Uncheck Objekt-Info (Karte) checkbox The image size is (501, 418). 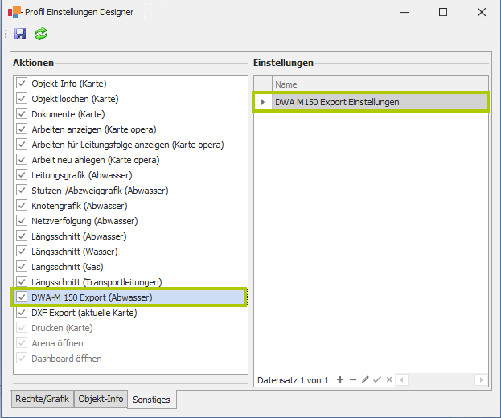tap(22, 84)
